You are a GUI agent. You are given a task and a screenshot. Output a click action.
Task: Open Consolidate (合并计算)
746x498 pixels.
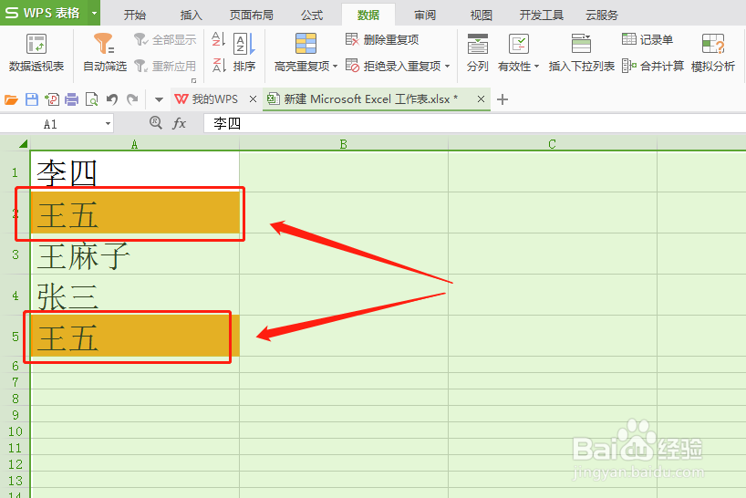click(x=653, y=66)
